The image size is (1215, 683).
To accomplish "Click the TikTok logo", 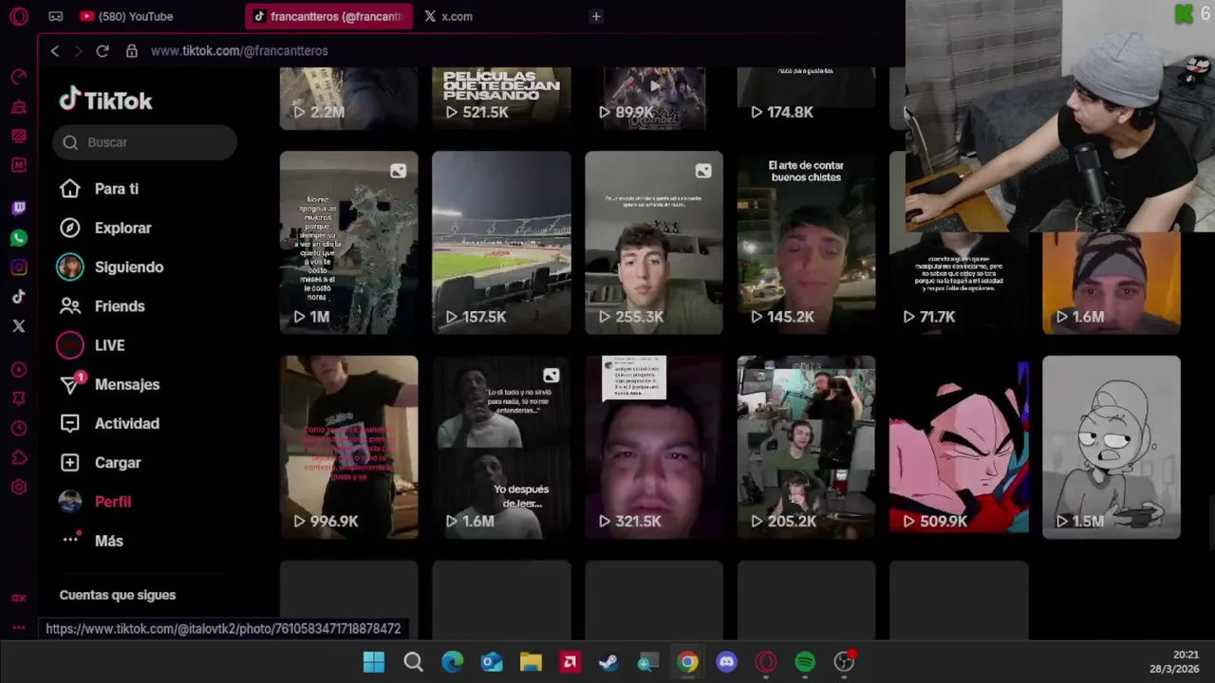I will (x=105, y=101).
